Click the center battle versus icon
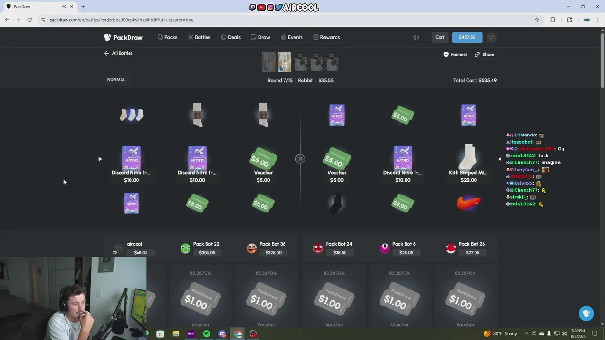Viewport: 605px width, 340px height. 300,159
